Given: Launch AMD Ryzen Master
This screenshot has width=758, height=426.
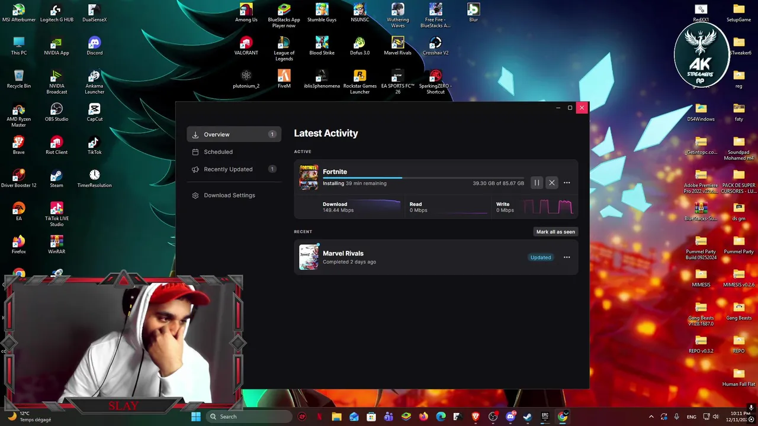Looking at the screenshot, I should tap(19, 115).
